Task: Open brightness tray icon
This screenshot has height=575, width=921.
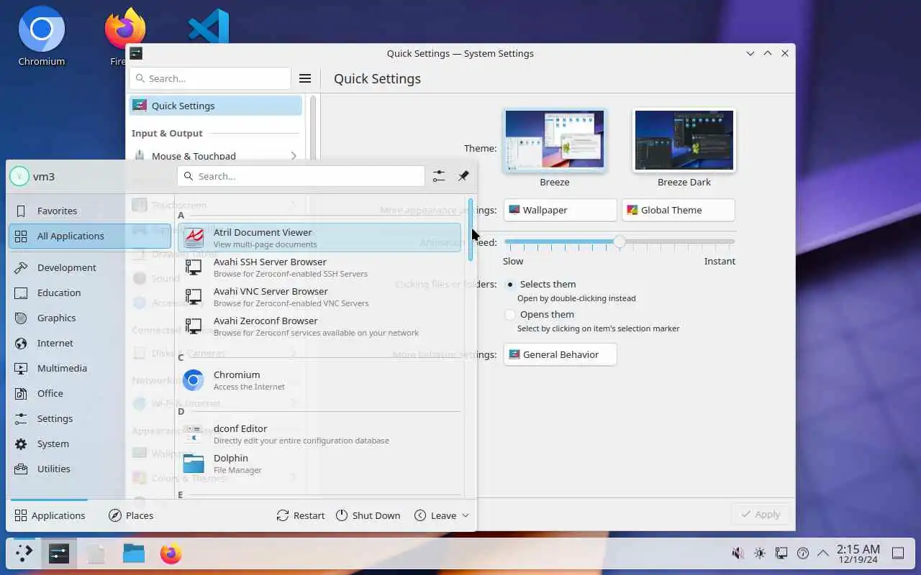Action: [x=760, y=553]
